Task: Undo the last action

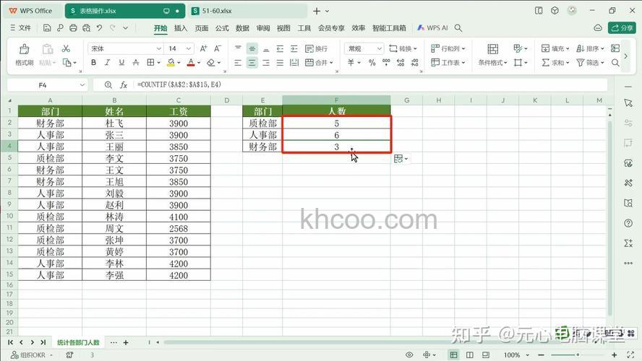Action: [x=100, y=28]
